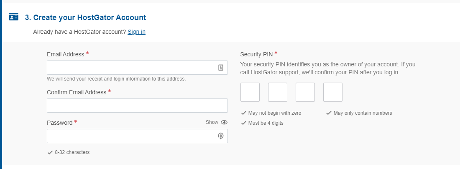Click the Password field label

click(x=60, y=123)
